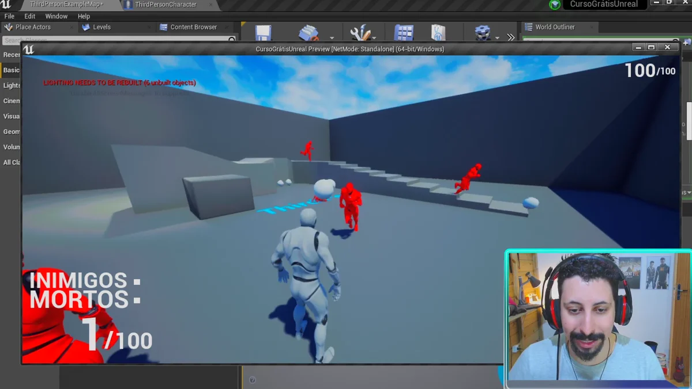Screen dimensions: 692x389
Task: Open the Help menu
Action: click(x=84, y=16)
